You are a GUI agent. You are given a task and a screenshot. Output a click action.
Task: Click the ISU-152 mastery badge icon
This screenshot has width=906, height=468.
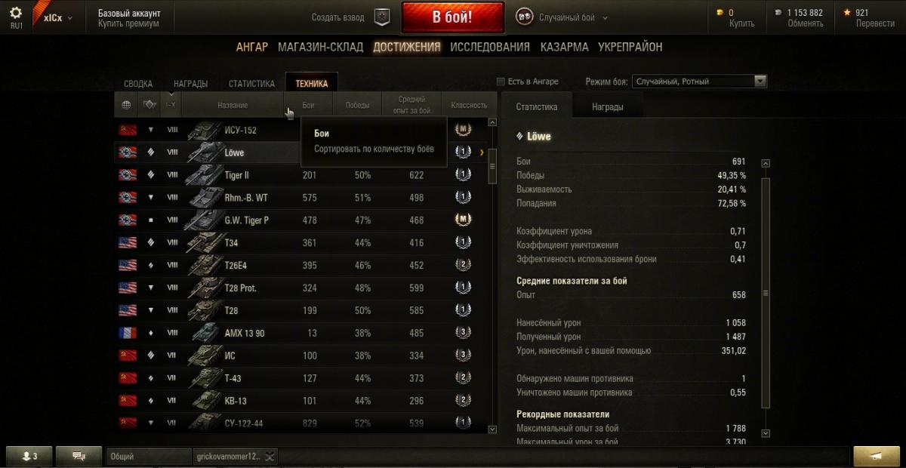pyautogui.click(x=463, y=130)
